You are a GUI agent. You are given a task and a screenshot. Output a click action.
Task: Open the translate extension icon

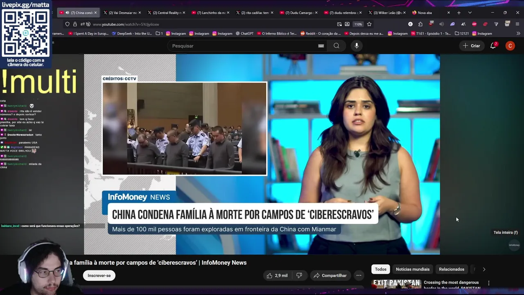point(463,24)
